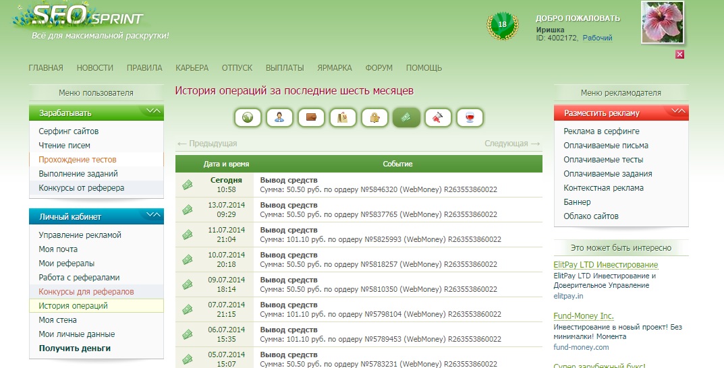This screenshot has height=368, width=724.
Task: Open the ВЫПЛАТЫ menu item
Action: [x=285, y=68]
